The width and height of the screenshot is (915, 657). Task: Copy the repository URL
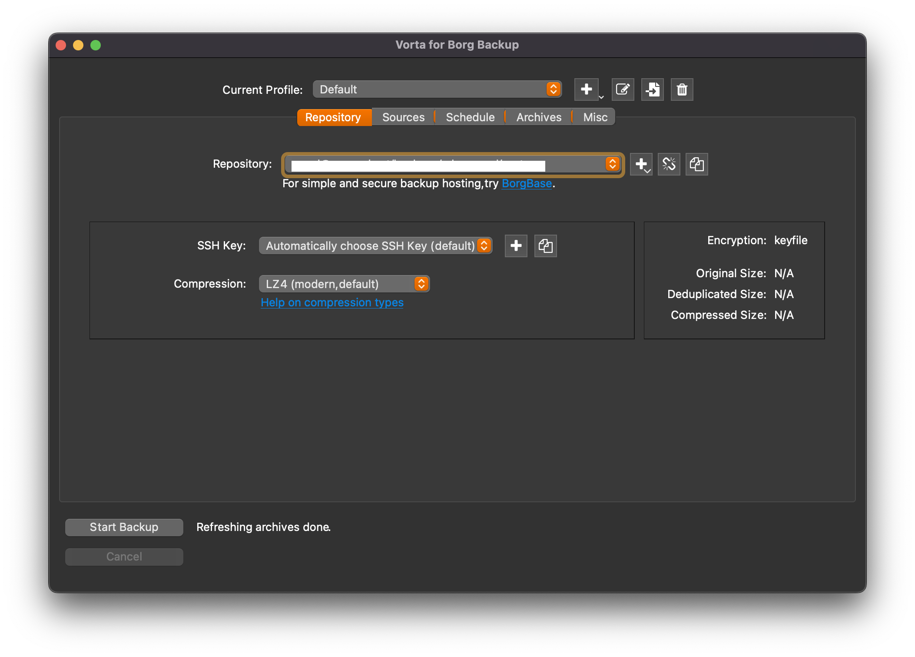pos(697,164)
